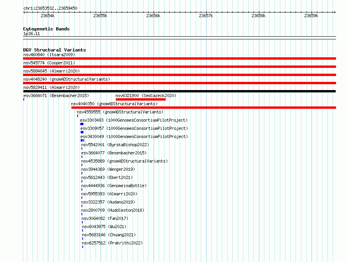The width and height of the screenshot is (347, 262).
Task: Click the nsv4559555 gnomAD variant label
Action: (120, 112)
